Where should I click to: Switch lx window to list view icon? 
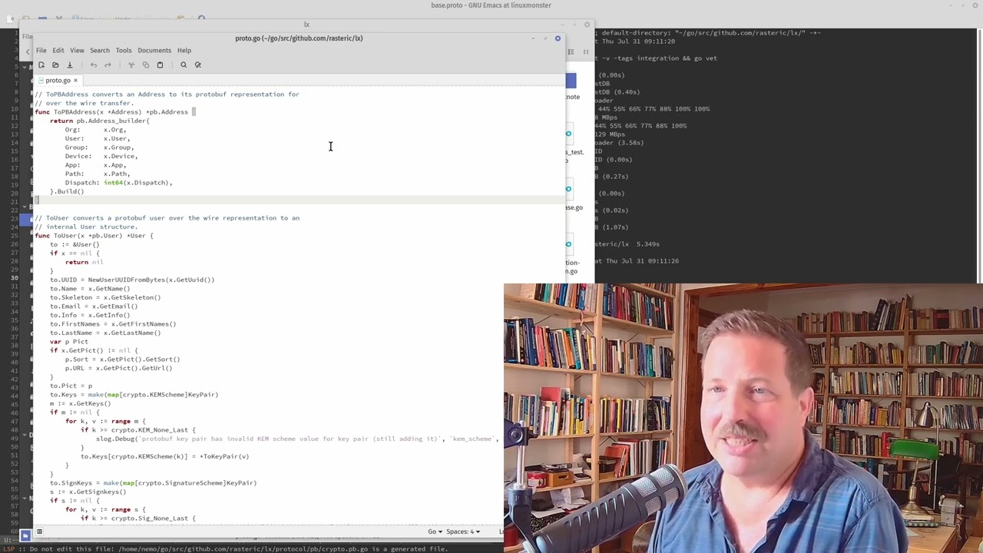point(571,51)
